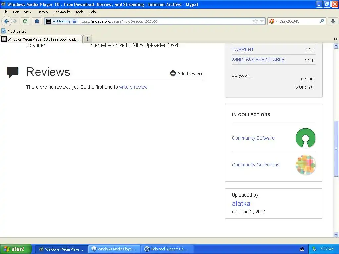Click the padlock security icon
Screen dimensions: 339x254
tap(74, 21)
